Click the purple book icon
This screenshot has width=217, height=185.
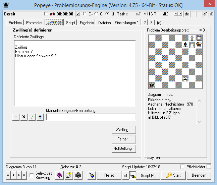pyautogui.click(x=59, y=175)
